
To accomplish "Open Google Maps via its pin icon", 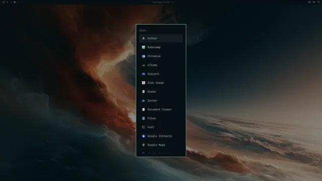I will coord(143,145).
